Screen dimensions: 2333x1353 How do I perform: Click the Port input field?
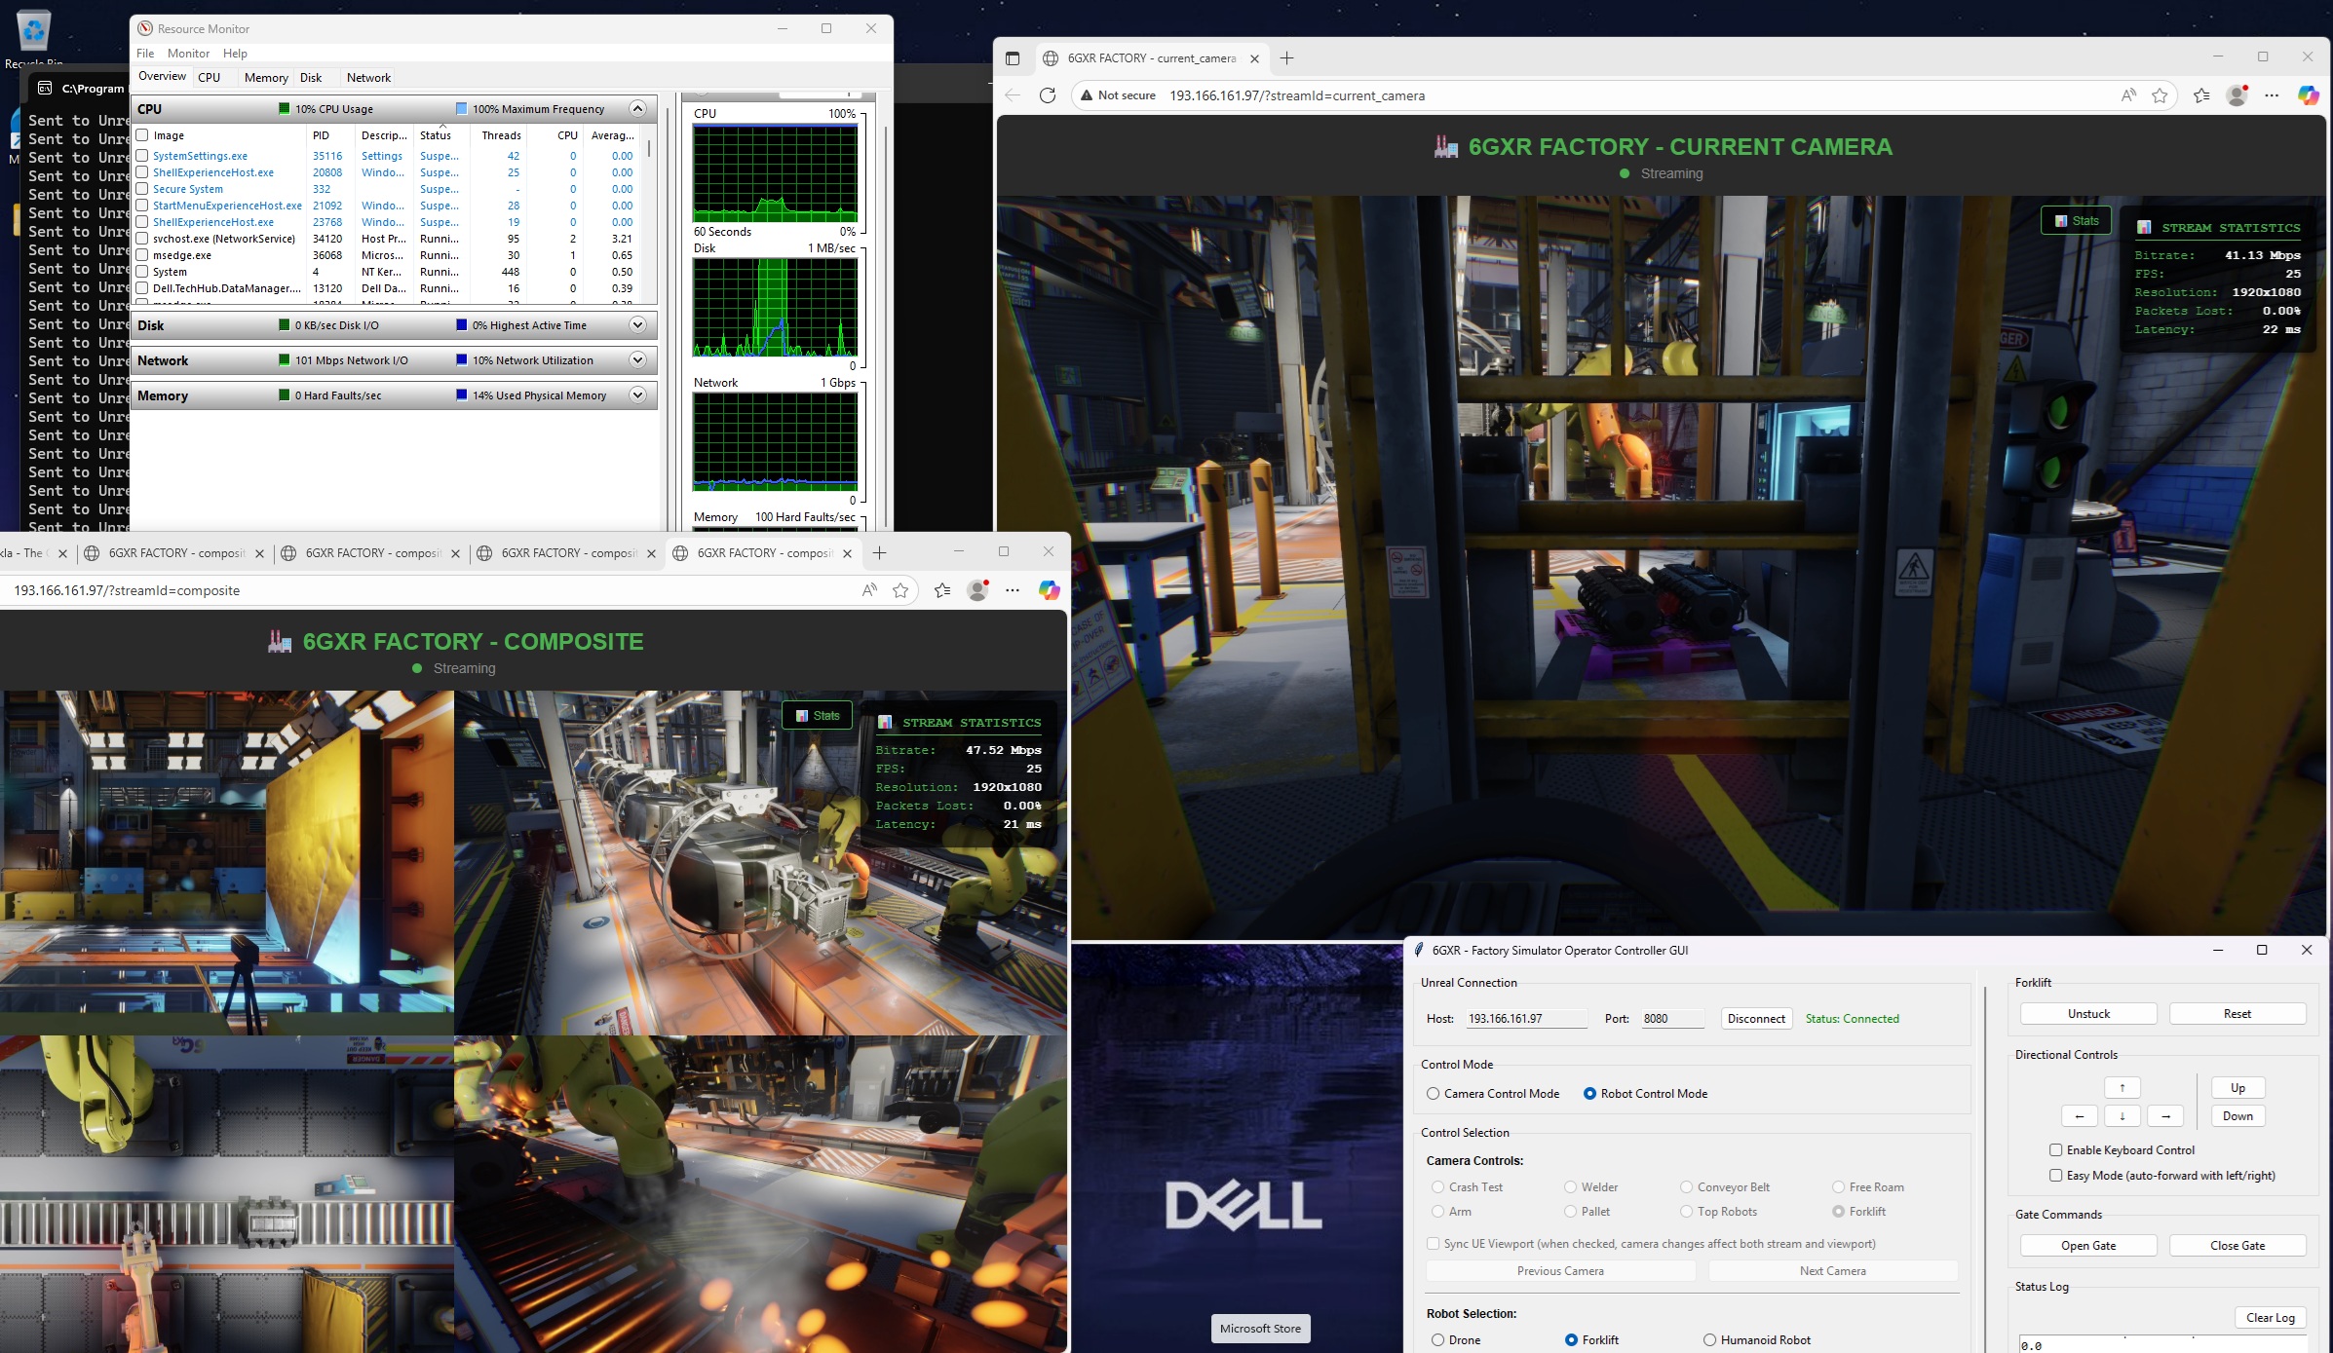click(1671, 1018)
